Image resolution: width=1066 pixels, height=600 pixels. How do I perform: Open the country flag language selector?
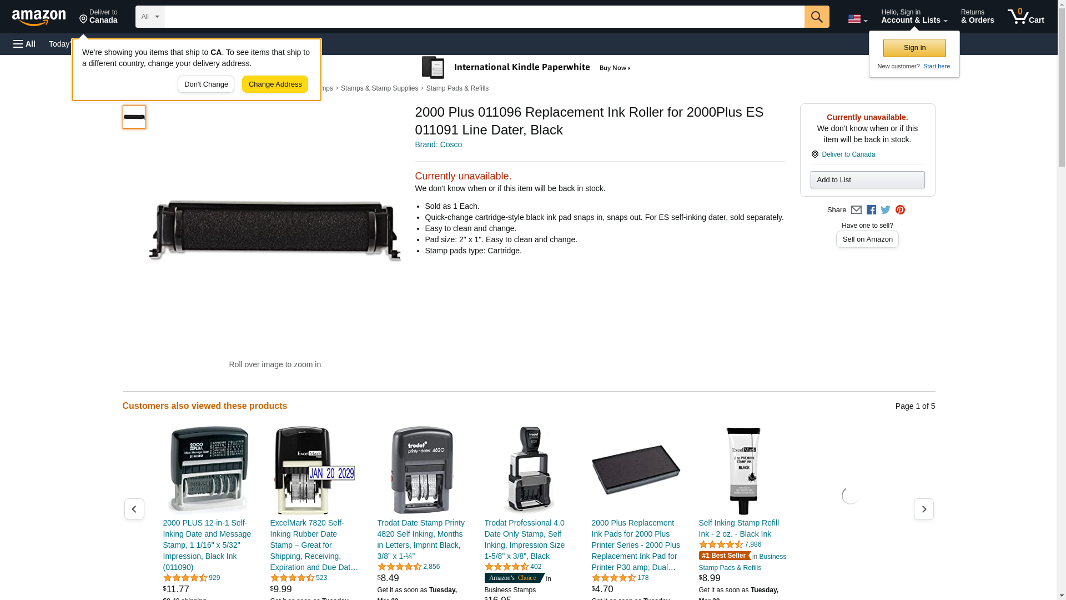pos(857,19)
